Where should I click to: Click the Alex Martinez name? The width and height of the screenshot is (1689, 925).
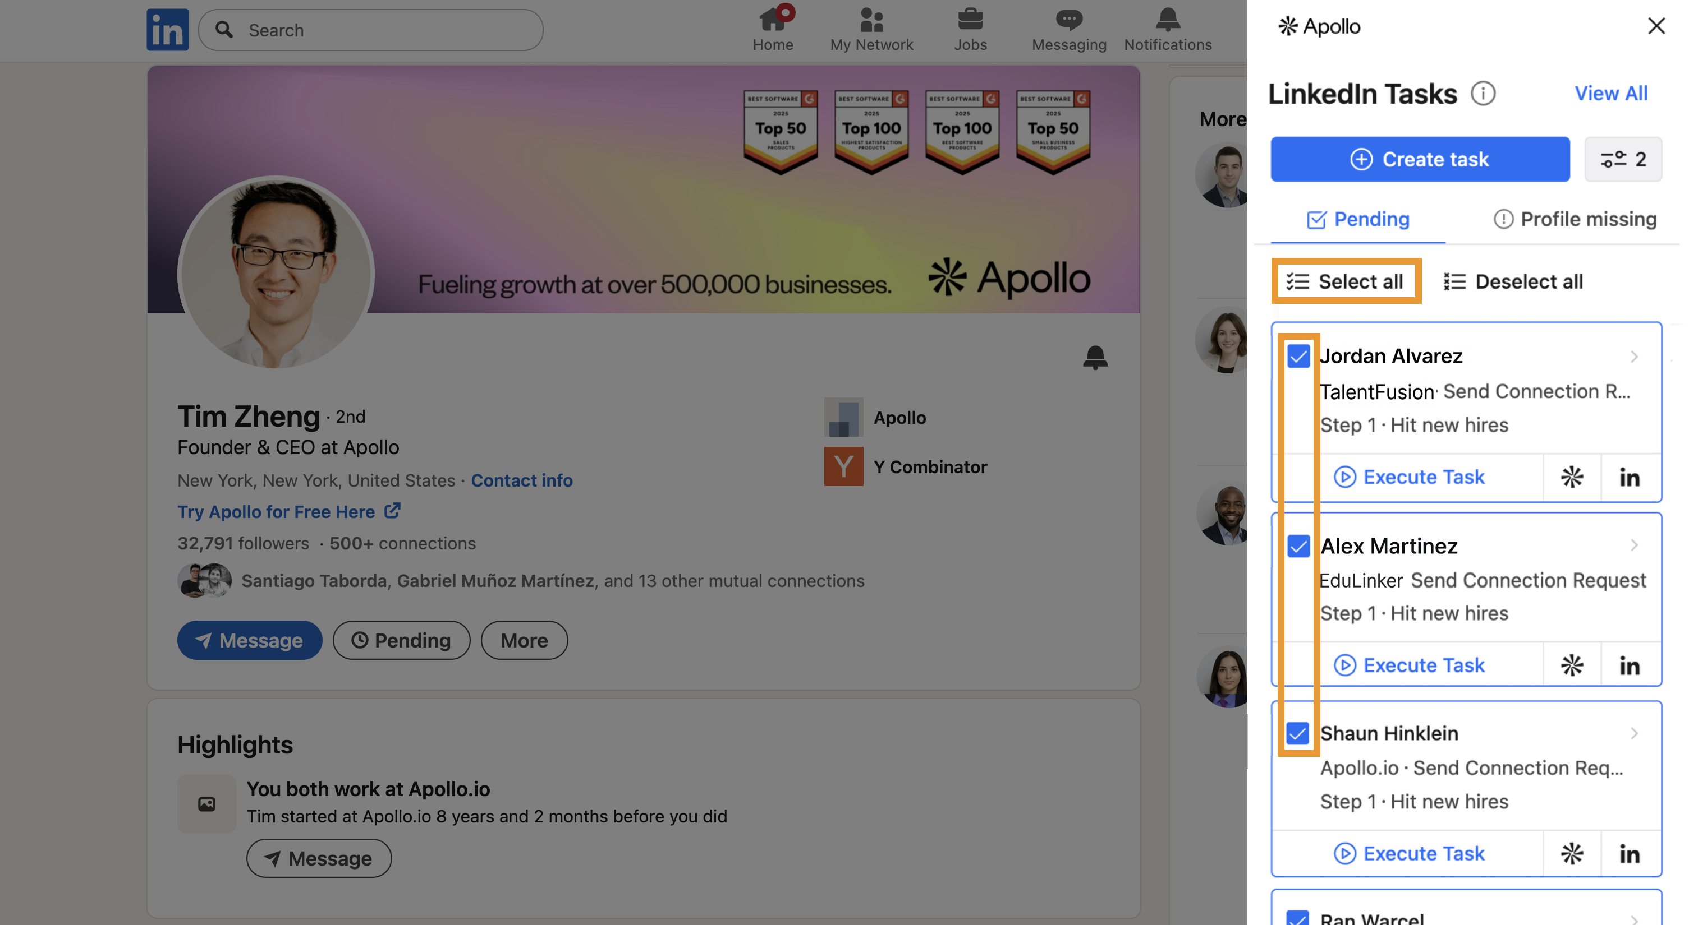coord(1389,545)
